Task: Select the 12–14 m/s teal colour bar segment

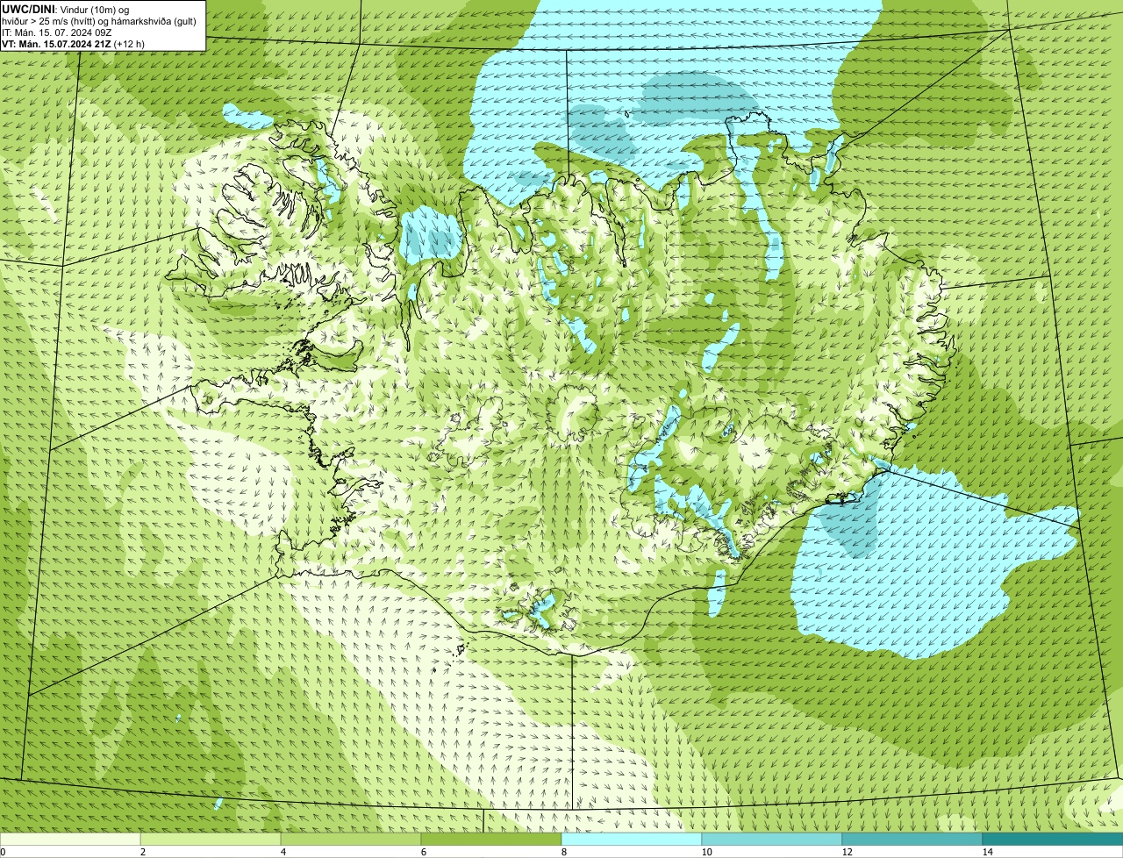Action: (912, 839)
